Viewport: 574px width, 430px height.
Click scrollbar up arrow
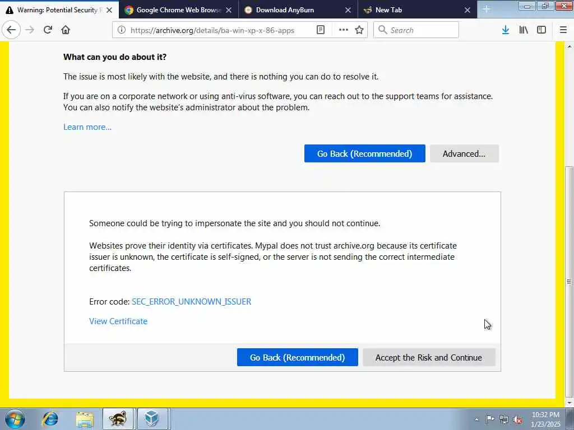tap(569, 46)
